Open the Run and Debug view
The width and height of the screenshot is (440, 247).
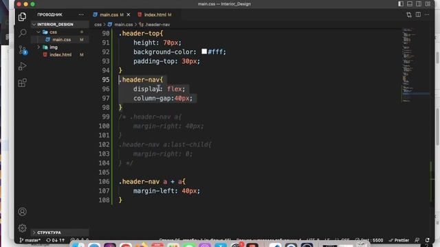click(23, 67)
